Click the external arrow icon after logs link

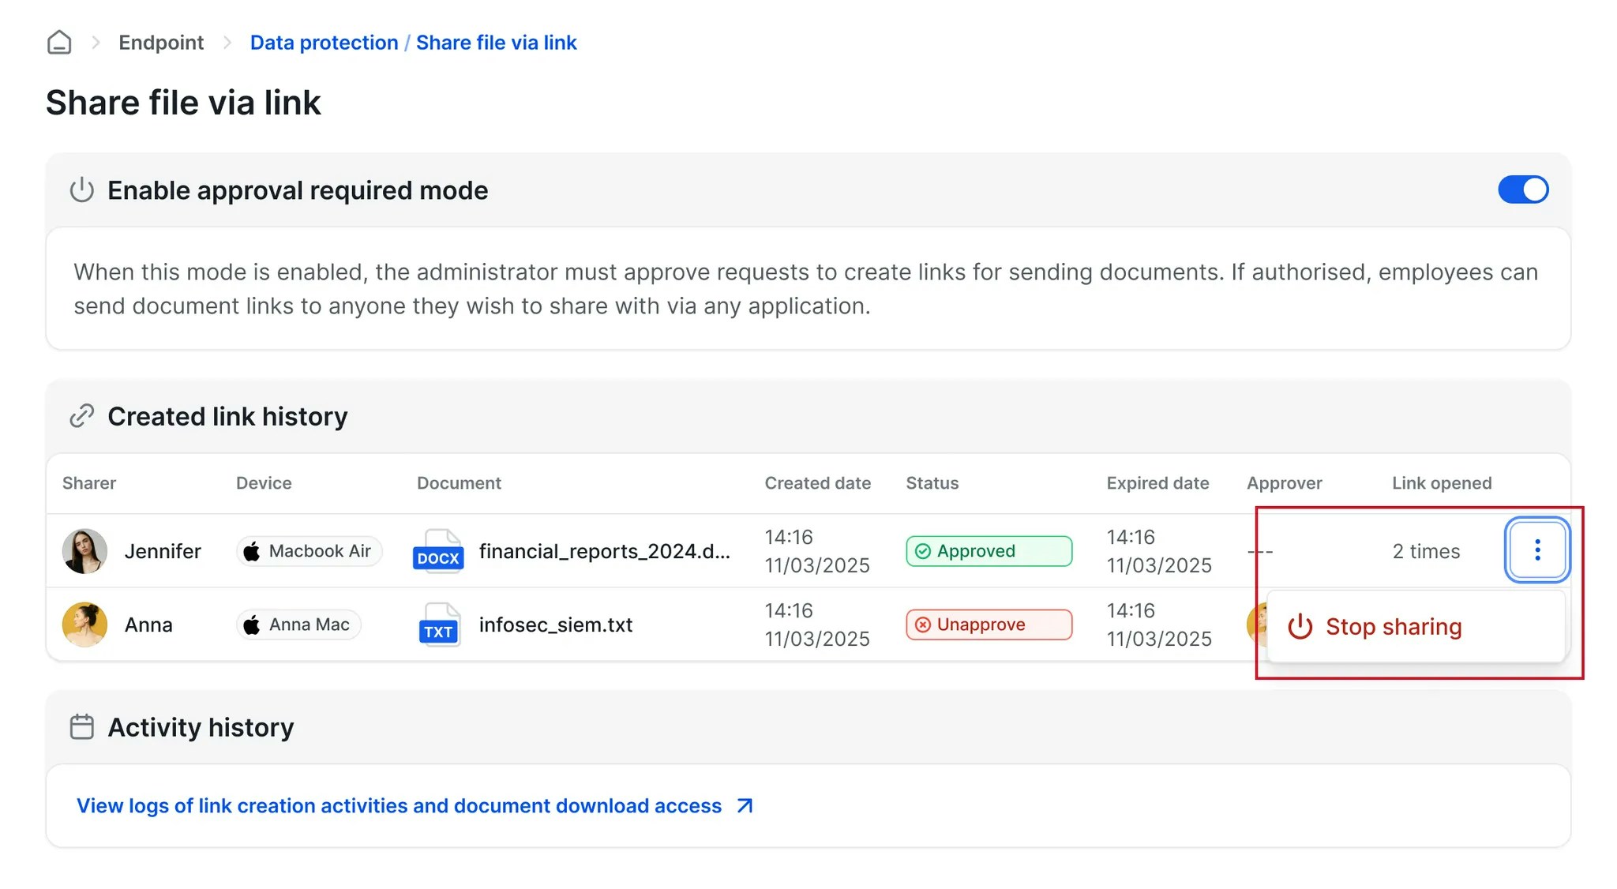point(745,805)
